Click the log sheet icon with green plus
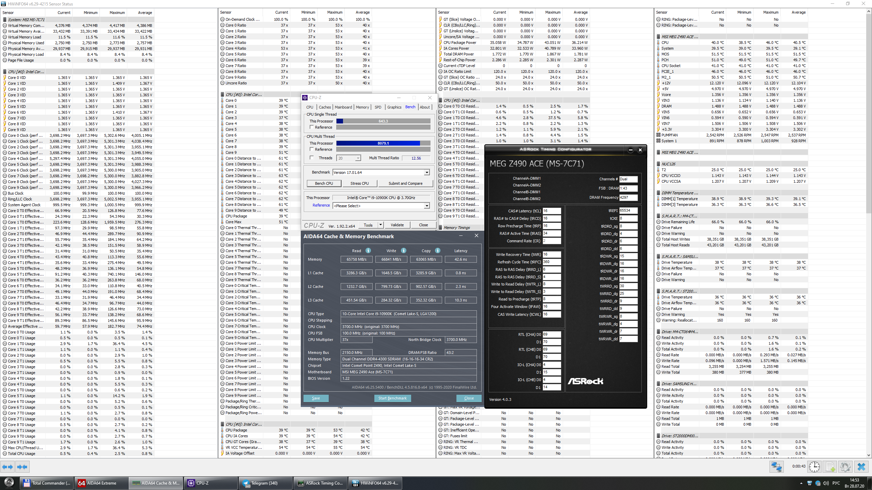872x490 pixels. tap(830, 467)
